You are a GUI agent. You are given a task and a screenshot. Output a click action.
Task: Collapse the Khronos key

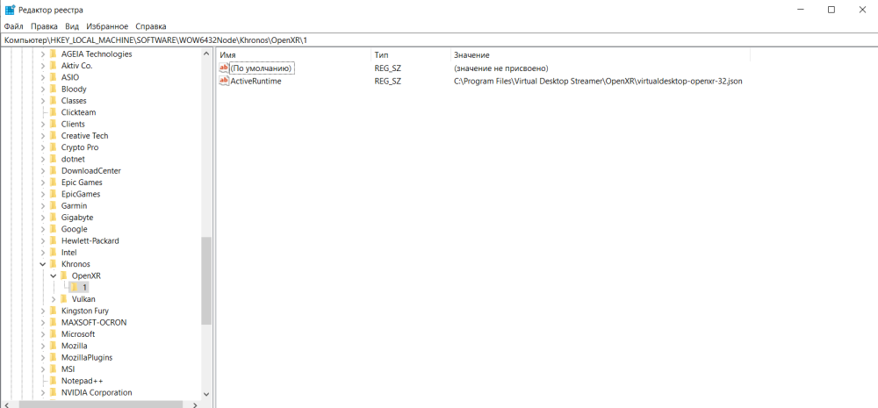43,264
